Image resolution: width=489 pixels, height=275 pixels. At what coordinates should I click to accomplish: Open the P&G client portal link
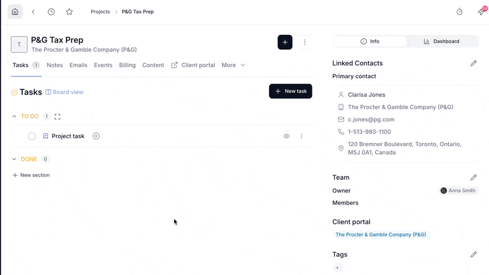[381, 235]
